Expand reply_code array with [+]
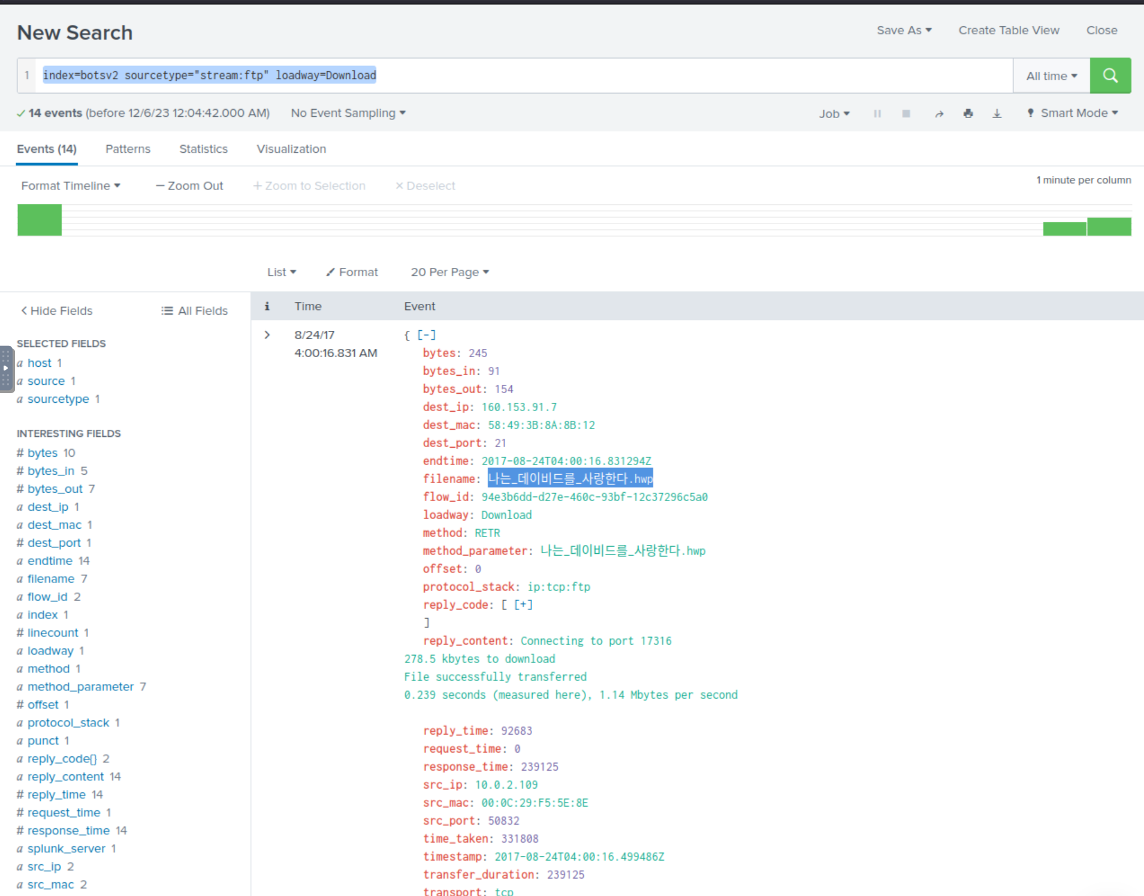This screenshot has height=896, width=1144. pos(523,605)
